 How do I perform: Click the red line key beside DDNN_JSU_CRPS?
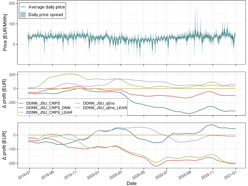(x=21, y=103)
